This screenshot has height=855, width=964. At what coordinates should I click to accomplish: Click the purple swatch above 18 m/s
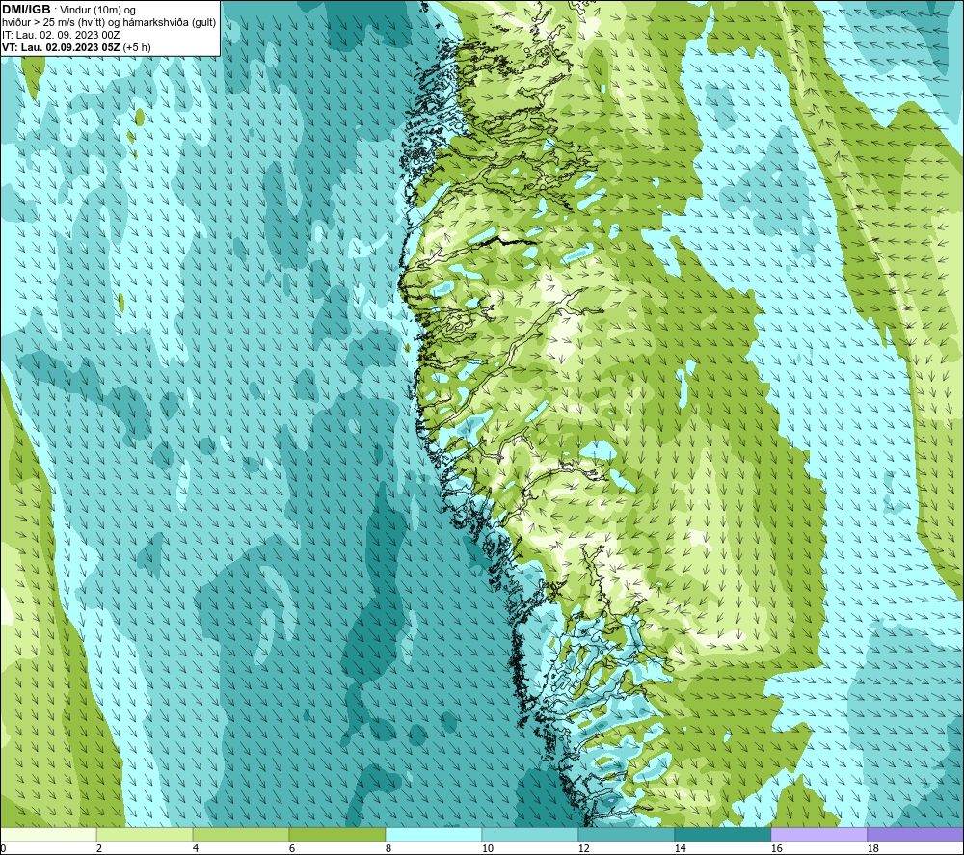click(x=915, y=834)
